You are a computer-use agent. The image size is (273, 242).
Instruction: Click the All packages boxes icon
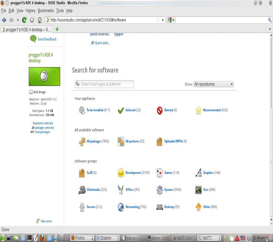pos(82,142)
